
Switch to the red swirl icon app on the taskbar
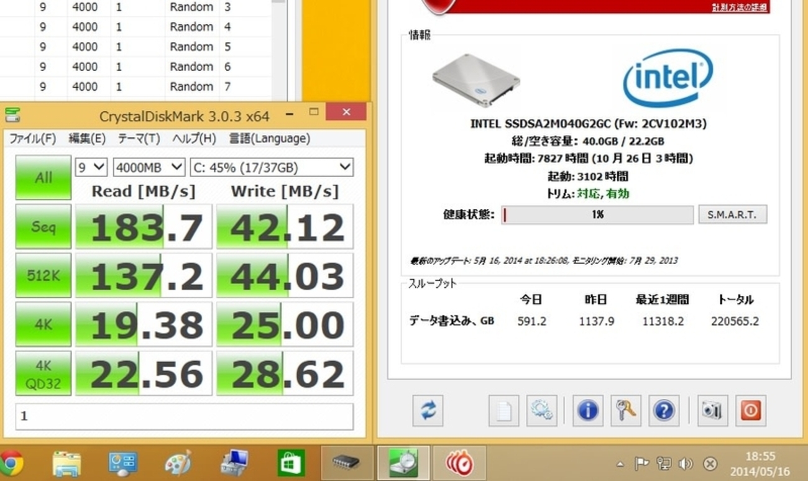(459, 463)
